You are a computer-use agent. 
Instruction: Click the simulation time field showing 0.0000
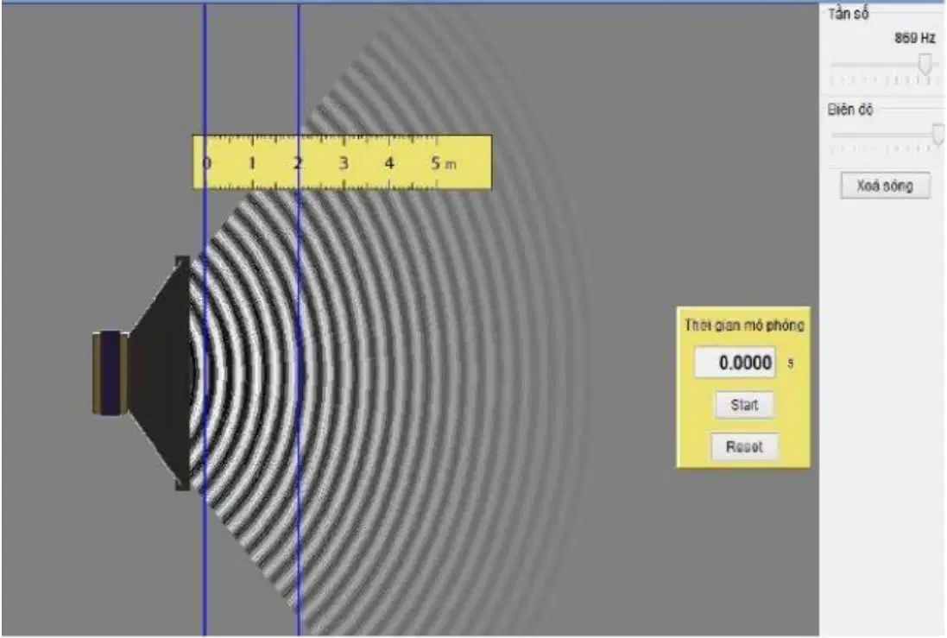(x=735, y=363)
